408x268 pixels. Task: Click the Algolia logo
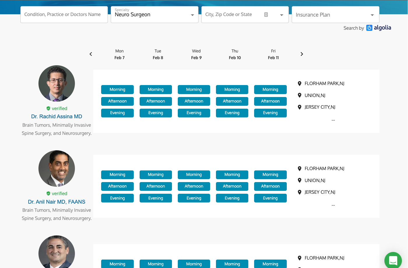[x=379, y=28]
